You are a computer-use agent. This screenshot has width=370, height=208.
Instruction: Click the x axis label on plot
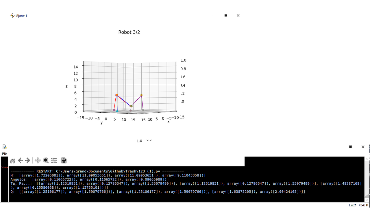click(x=169, y=122)
